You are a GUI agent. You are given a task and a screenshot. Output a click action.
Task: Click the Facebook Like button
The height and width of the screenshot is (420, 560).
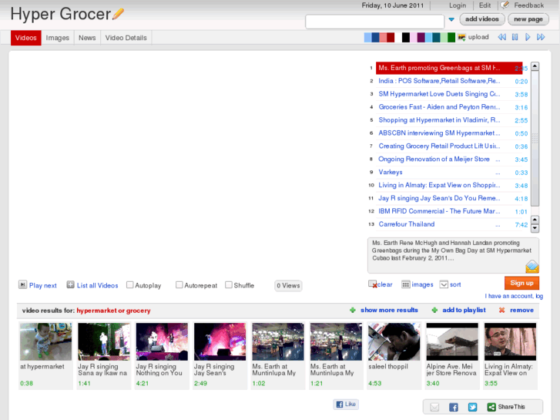(346, 405)
